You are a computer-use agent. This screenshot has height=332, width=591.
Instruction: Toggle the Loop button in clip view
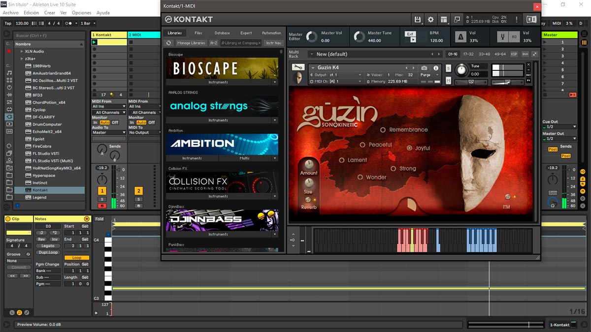tap(77, 257)
